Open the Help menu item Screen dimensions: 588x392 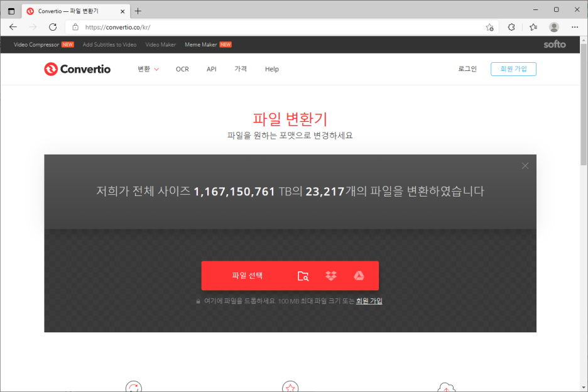(272, 69)
